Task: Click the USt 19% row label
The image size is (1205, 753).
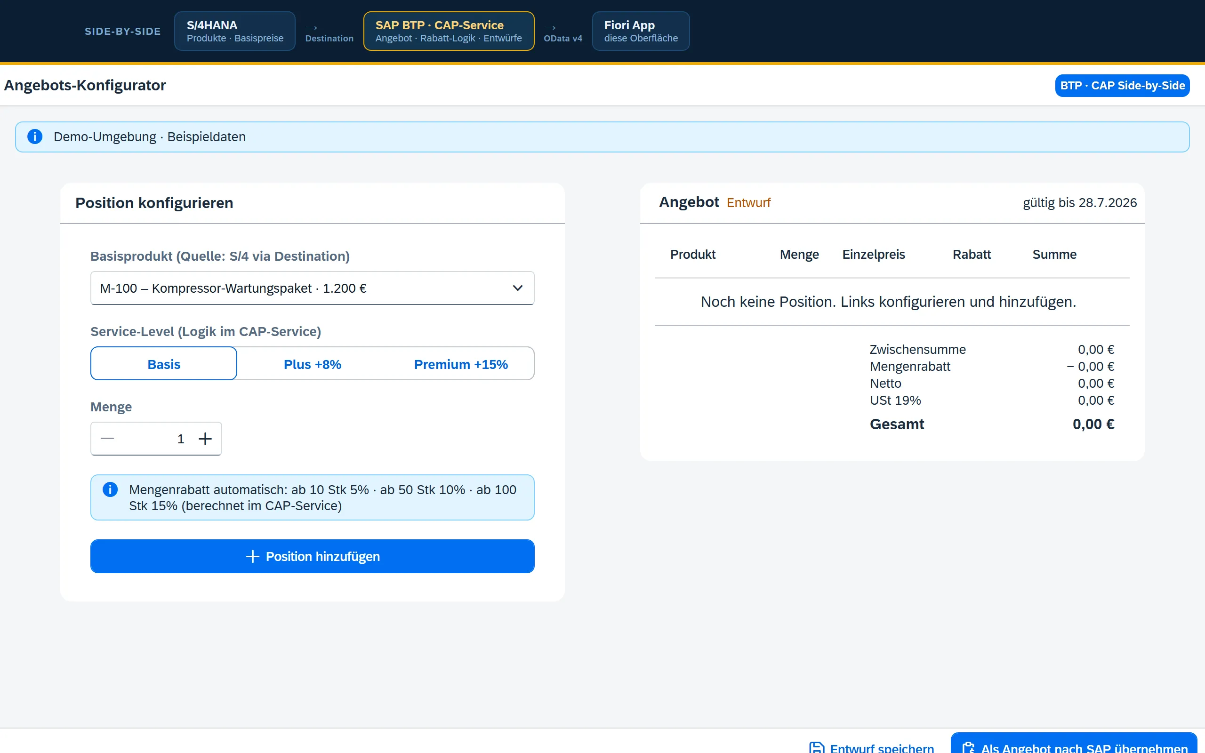Action: point(895,401)
